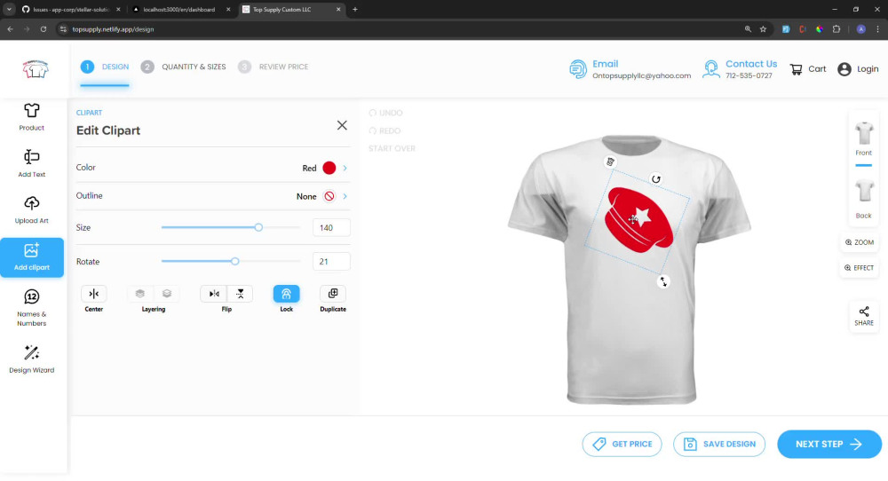Screen dimensions: 888x481
Task: Expand the Outline options chevron
Action: (345, 196)
